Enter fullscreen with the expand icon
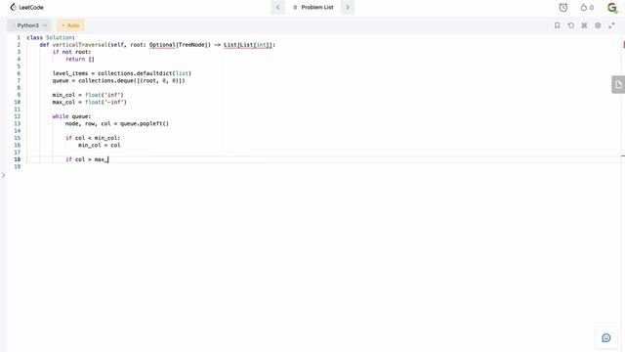 coord(611,25)
